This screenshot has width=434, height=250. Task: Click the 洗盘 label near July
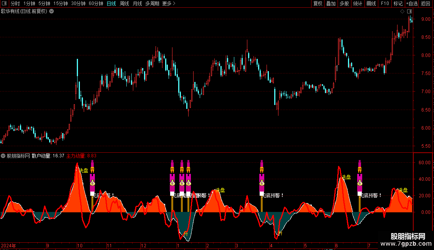403,190
